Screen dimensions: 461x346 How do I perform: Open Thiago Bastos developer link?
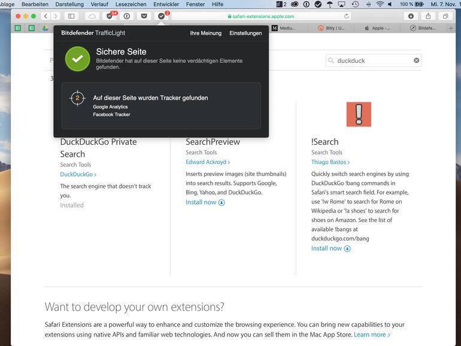(x=330, y=162)
